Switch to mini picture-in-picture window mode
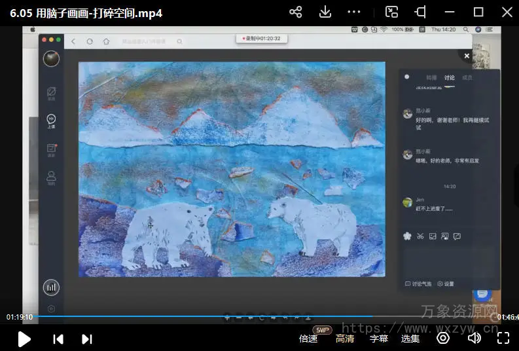 (391, 12)
